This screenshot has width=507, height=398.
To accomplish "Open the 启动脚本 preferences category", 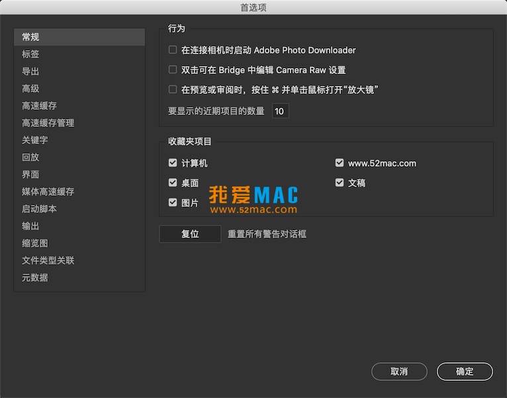I will tap(79, 209).
